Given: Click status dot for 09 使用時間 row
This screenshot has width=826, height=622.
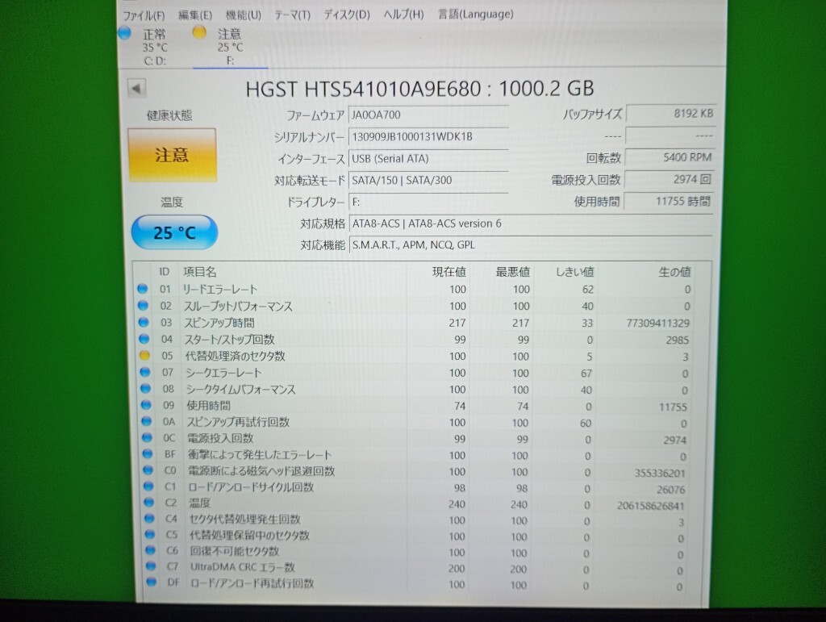Looking at the screenshot, I should [146, 404].
